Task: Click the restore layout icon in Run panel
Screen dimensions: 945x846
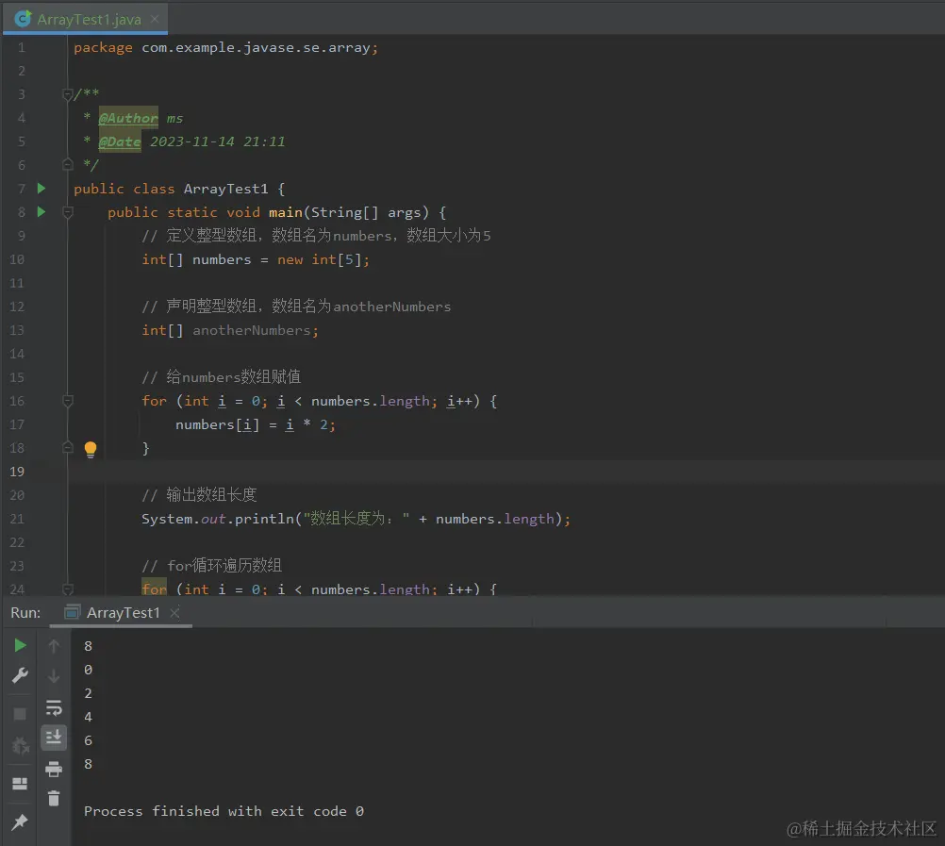Action: click(20, 784)
